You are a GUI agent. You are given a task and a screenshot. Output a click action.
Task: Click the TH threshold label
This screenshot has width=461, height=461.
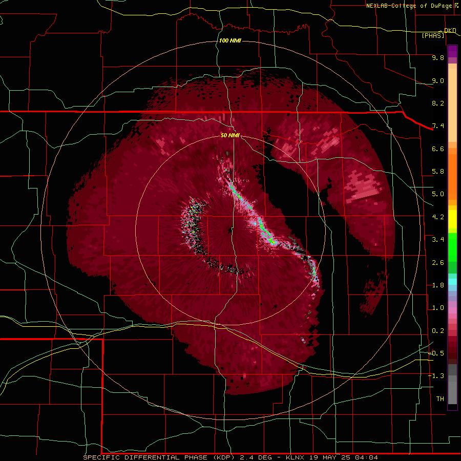[x=440, y=399]
